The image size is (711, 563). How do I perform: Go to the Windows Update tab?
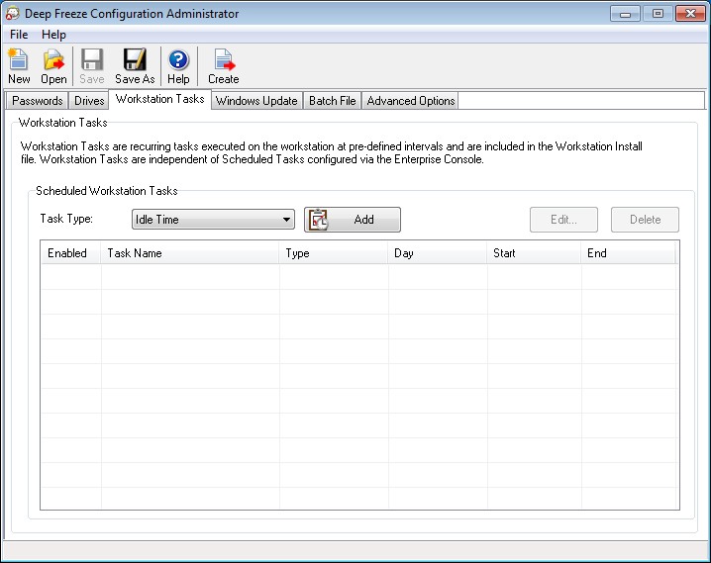click(x=256, y=101)
